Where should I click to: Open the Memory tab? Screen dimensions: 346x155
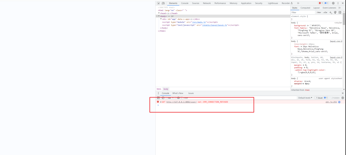[x=233, y=3]
